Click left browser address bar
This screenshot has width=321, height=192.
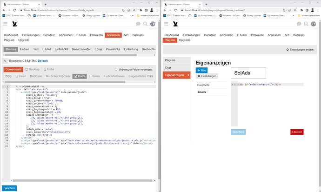[72, 10]
